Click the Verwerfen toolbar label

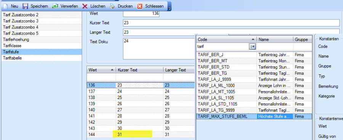[69, 6]
